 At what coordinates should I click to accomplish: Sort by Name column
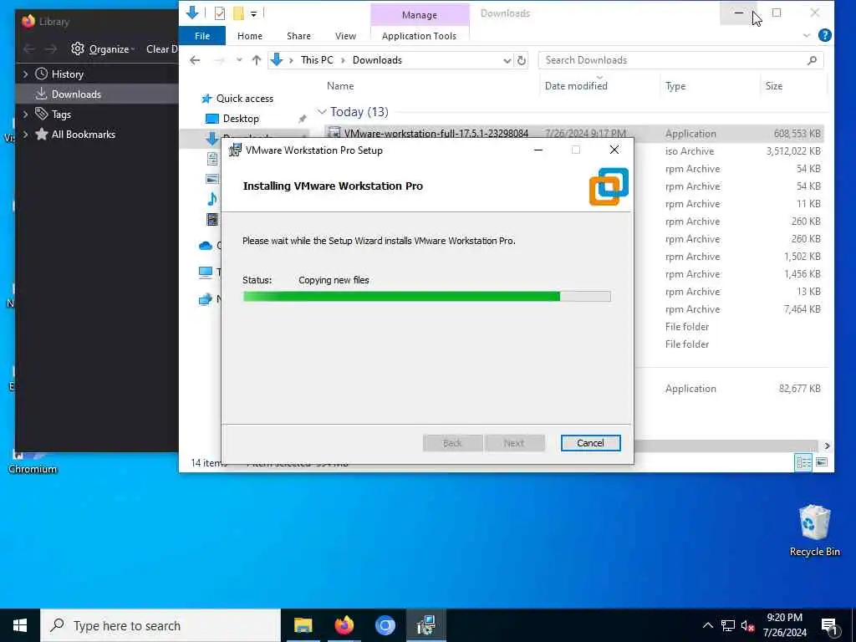click(340, 86)
